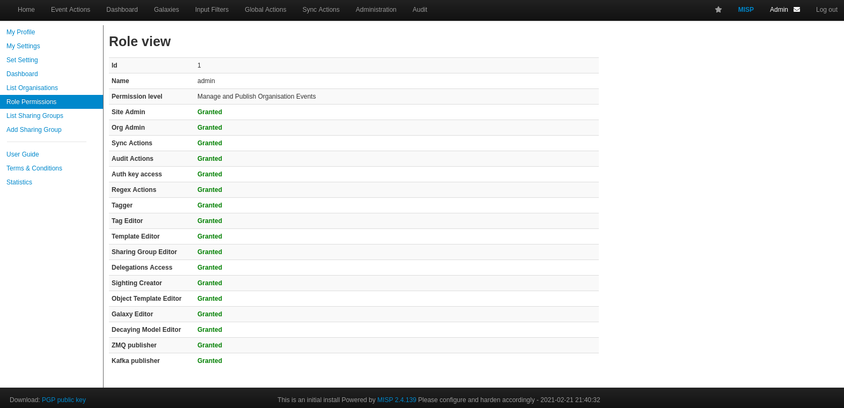Open List Sharing Groups page
The width and height of the screenshot is (844, 408).
[x=35, y=116]
